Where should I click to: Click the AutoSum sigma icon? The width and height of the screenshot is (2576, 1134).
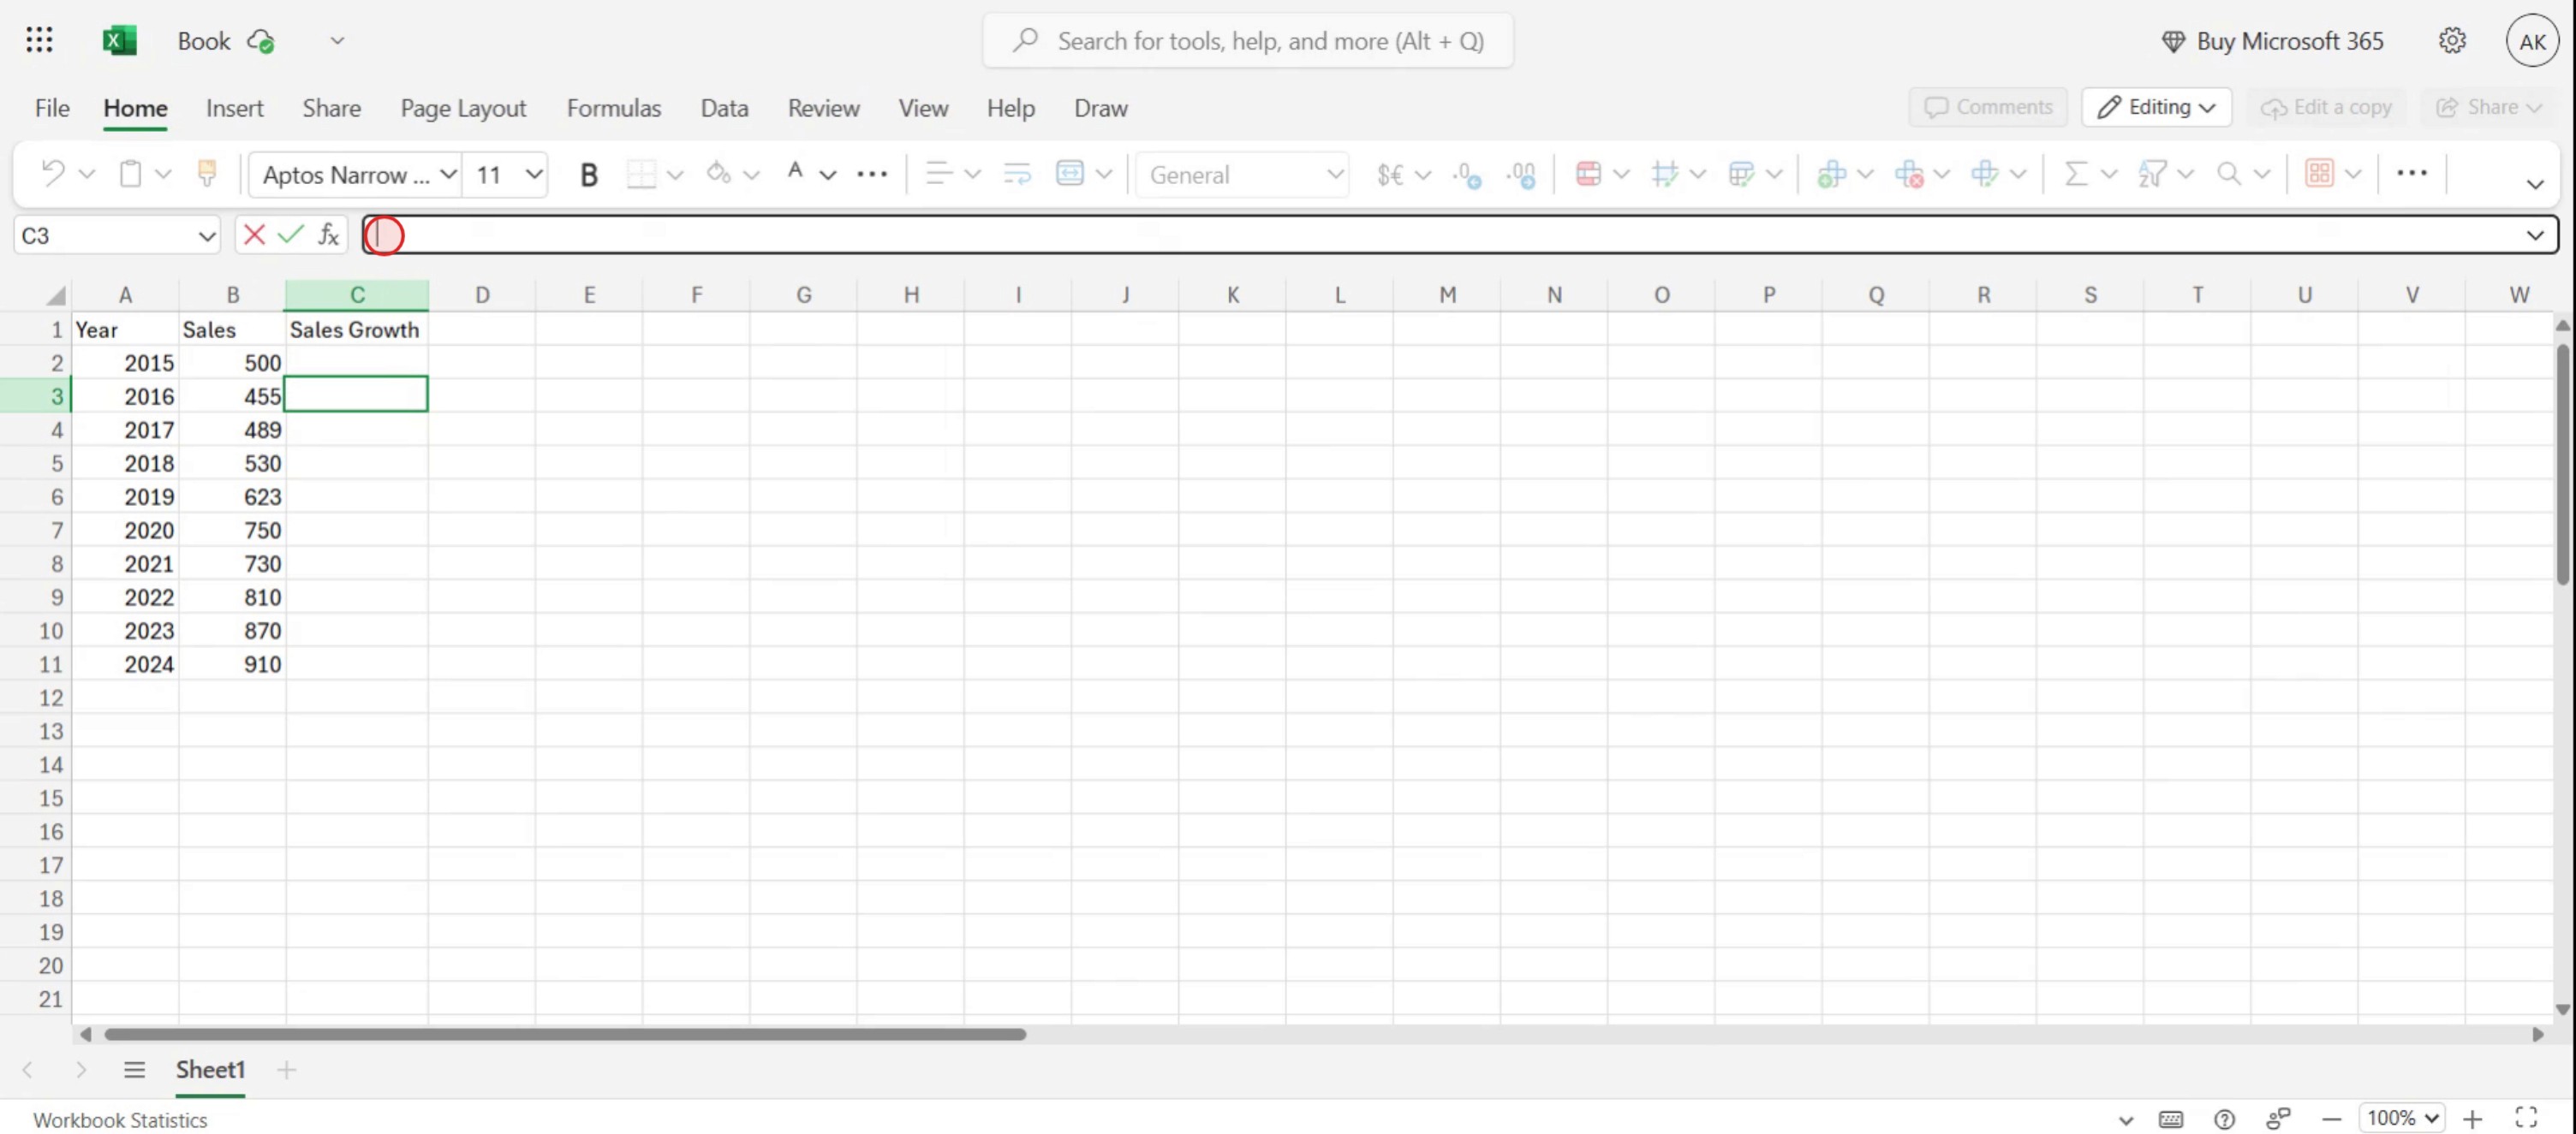2076,174
